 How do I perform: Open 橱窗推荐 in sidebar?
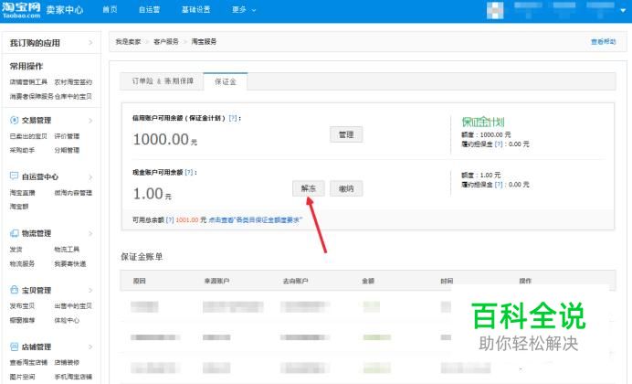click(22, 320)
